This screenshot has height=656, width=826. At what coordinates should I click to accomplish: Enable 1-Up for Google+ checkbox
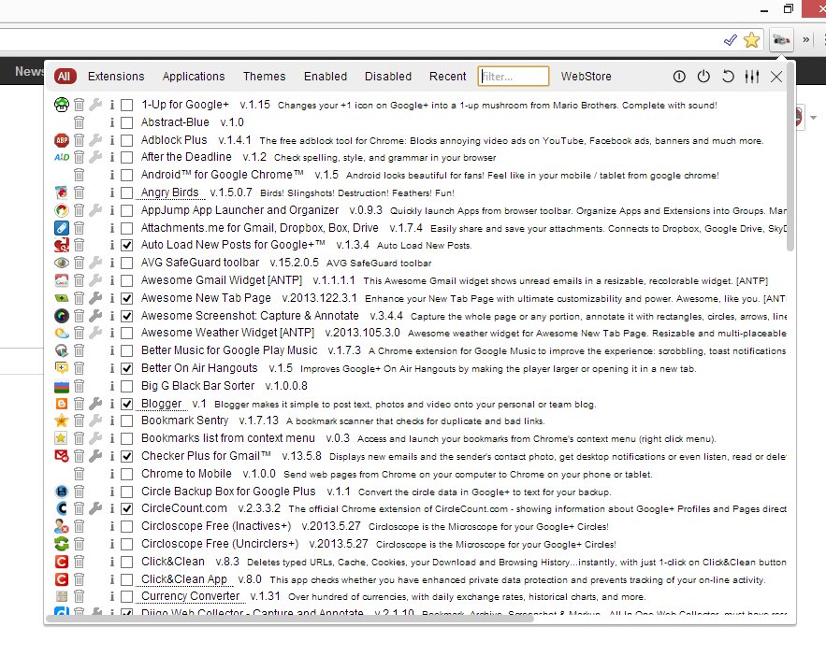click(x=126, y=106)
